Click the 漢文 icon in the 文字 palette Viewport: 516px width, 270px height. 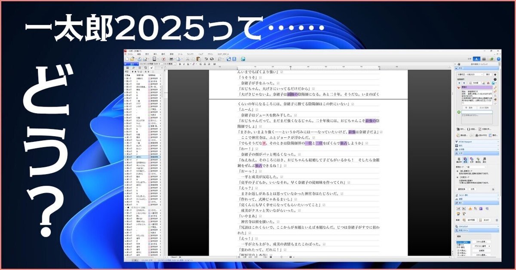484,160
